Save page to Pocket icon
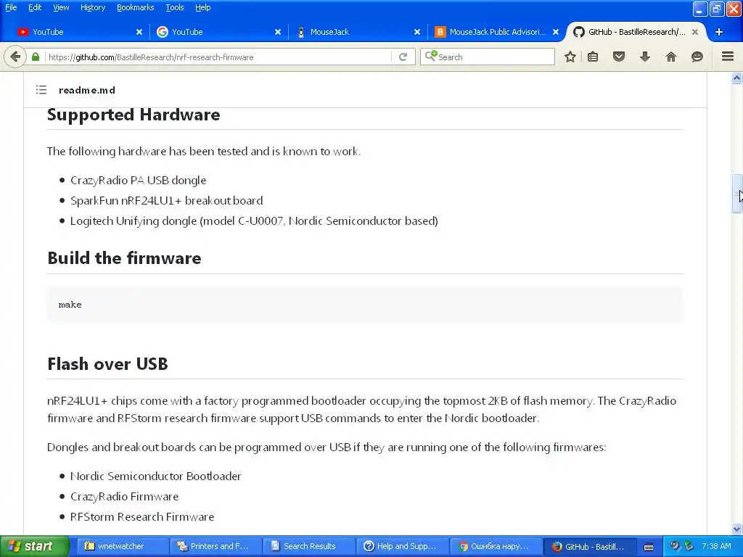The height and width of the screenshot is (557, 743). tap(619, 57)
